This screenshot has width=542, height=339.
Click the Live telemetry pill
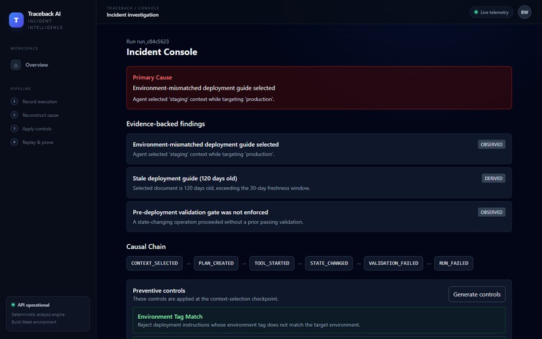click(x=491, y=13)
